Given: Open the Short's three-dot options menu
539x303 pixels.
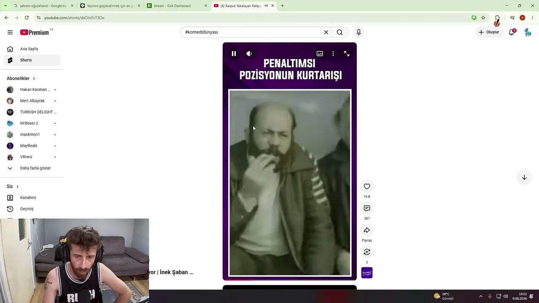Looking at the screenshot, I should [x=333, y=53].
